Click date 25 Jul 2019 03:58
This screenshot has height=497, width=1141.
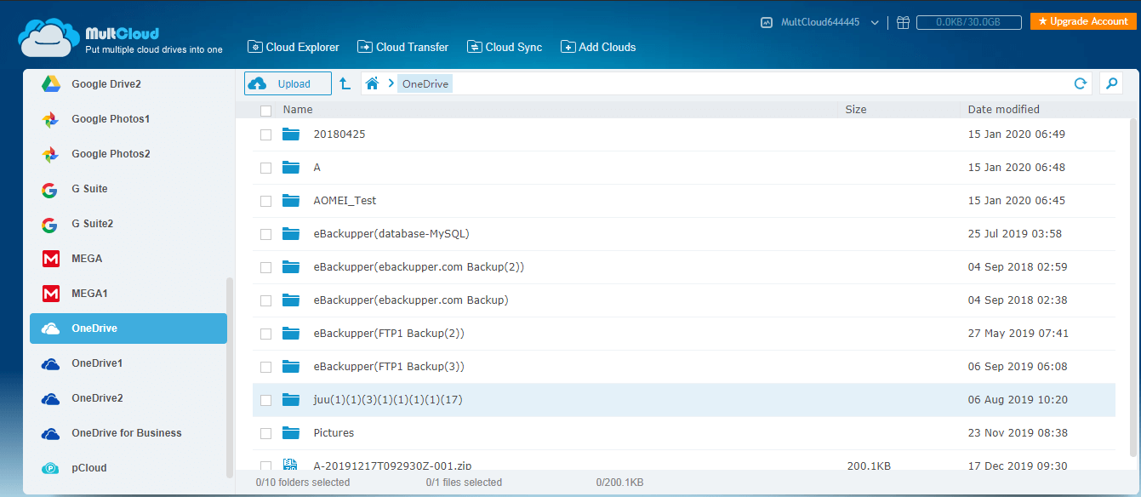(1015, 234)
